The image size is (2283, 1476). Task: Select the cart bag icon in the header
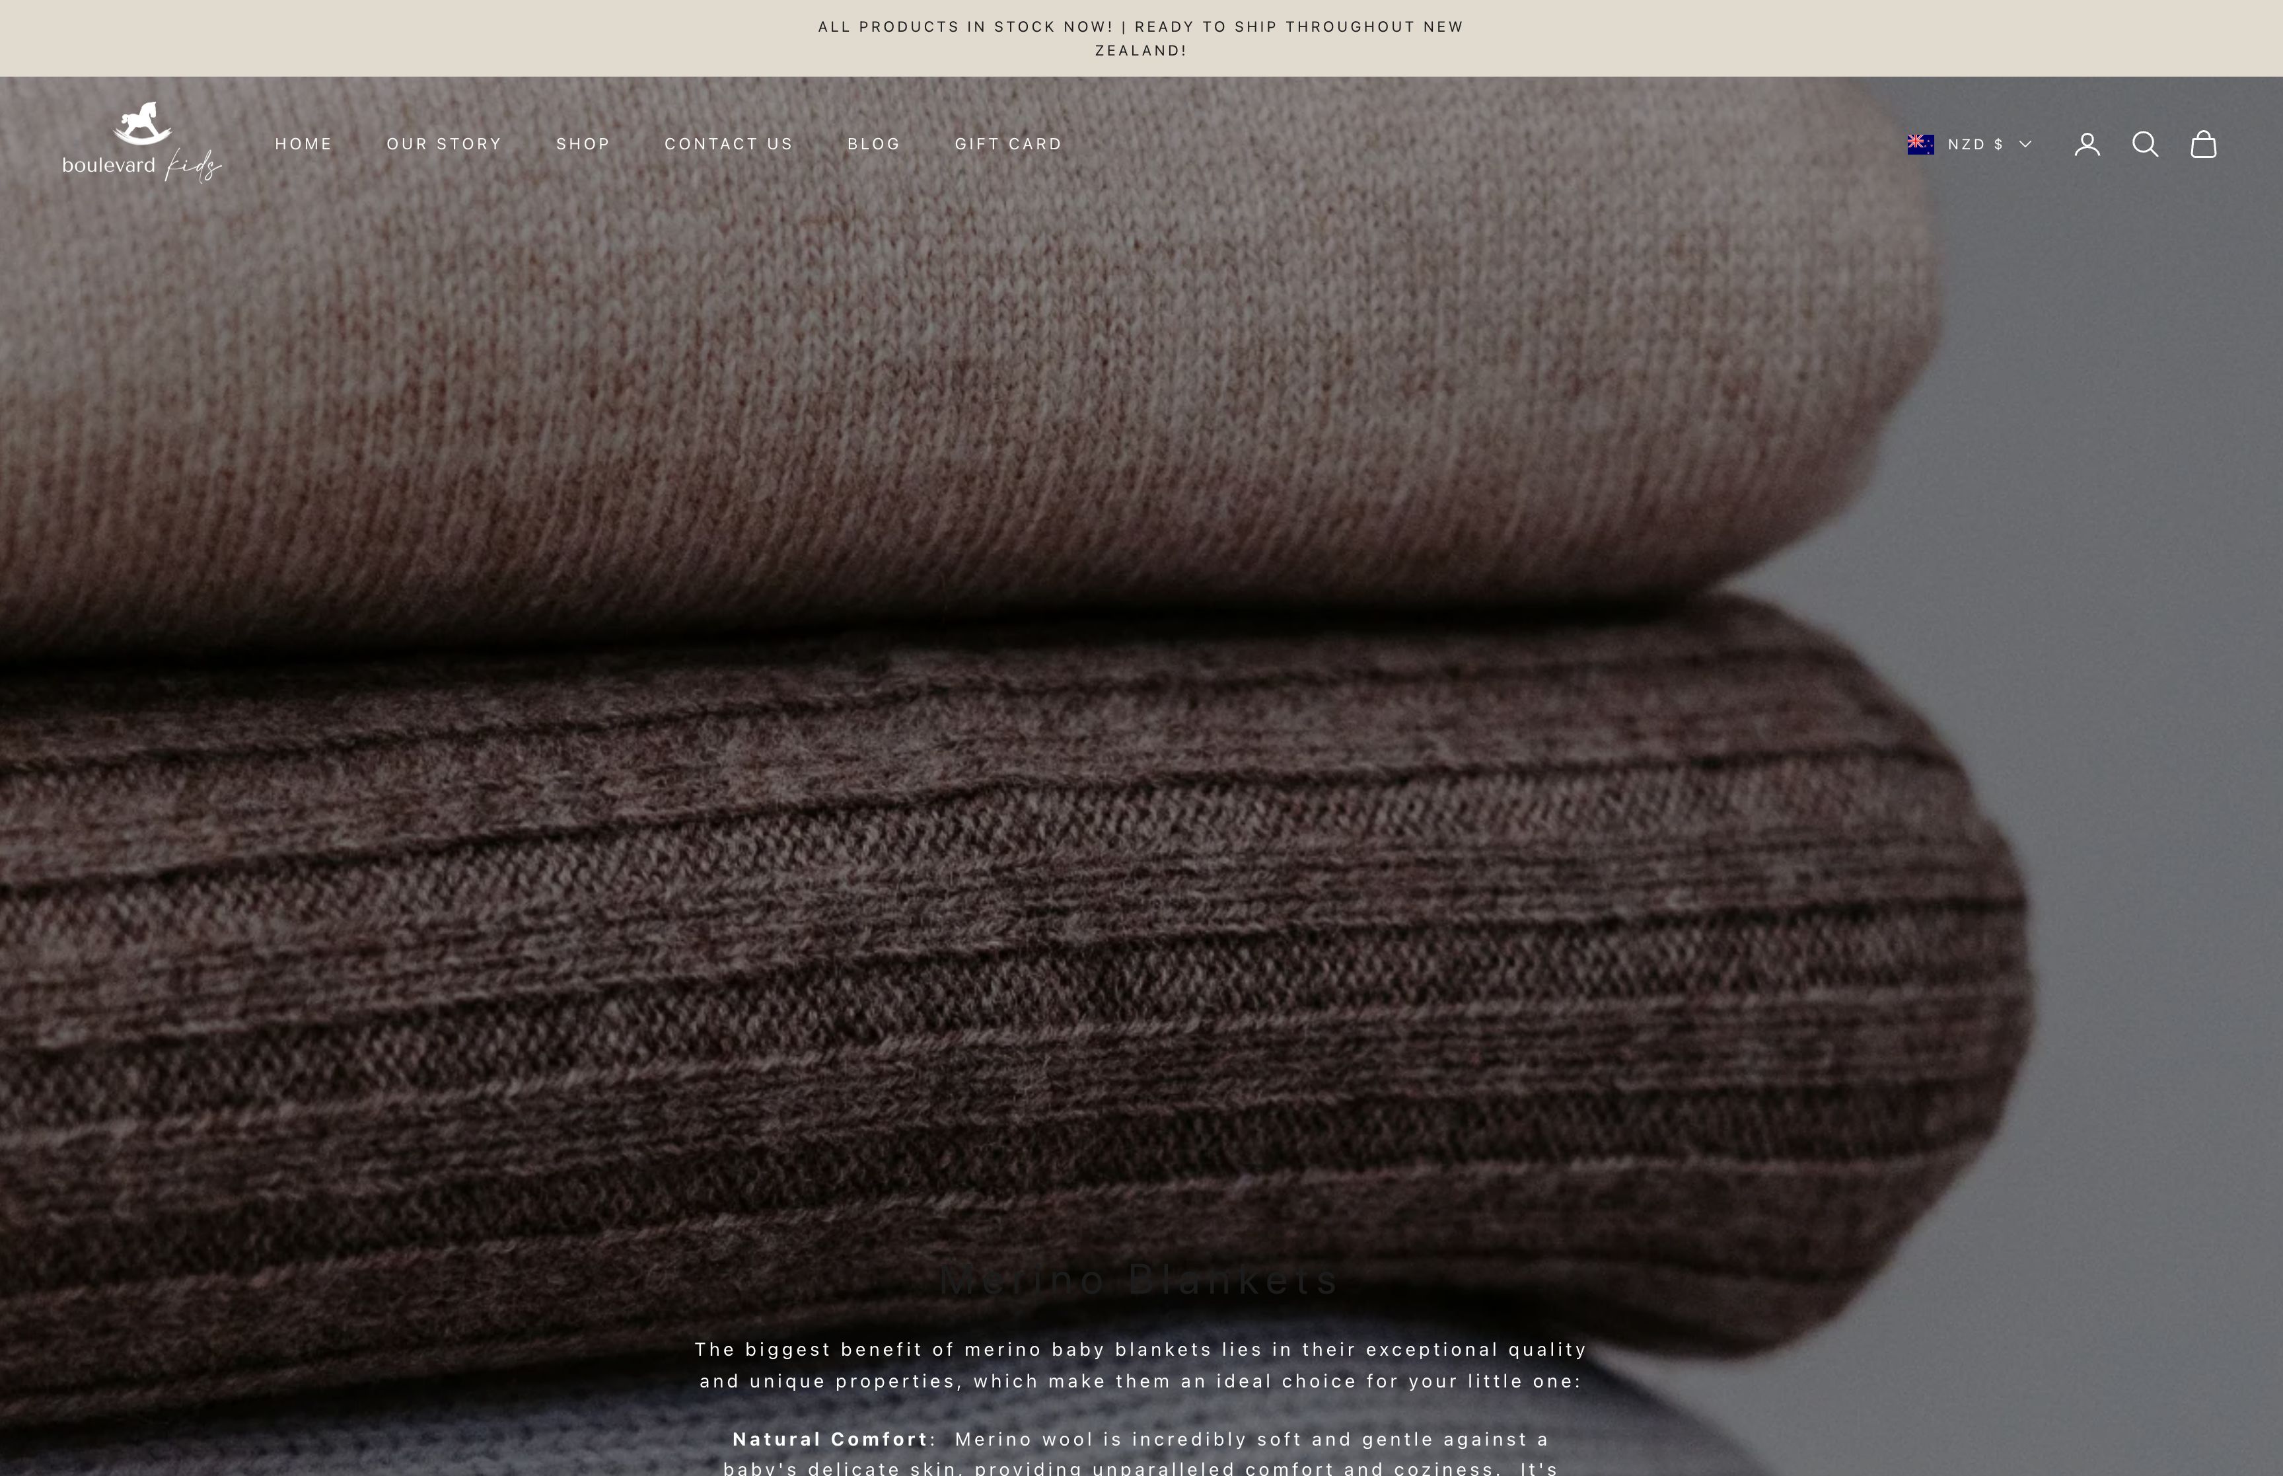point(2204,144)
